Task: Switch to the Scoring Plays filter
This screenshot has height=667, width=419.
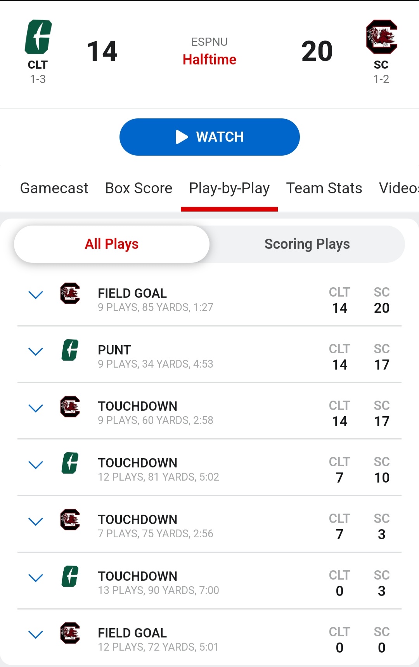Action: click(x=307, y=244)
